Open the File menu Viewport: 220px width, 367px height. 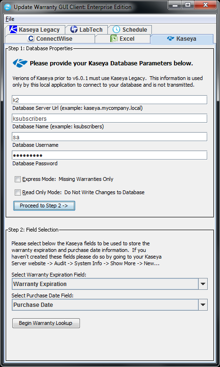coord(10,19)
